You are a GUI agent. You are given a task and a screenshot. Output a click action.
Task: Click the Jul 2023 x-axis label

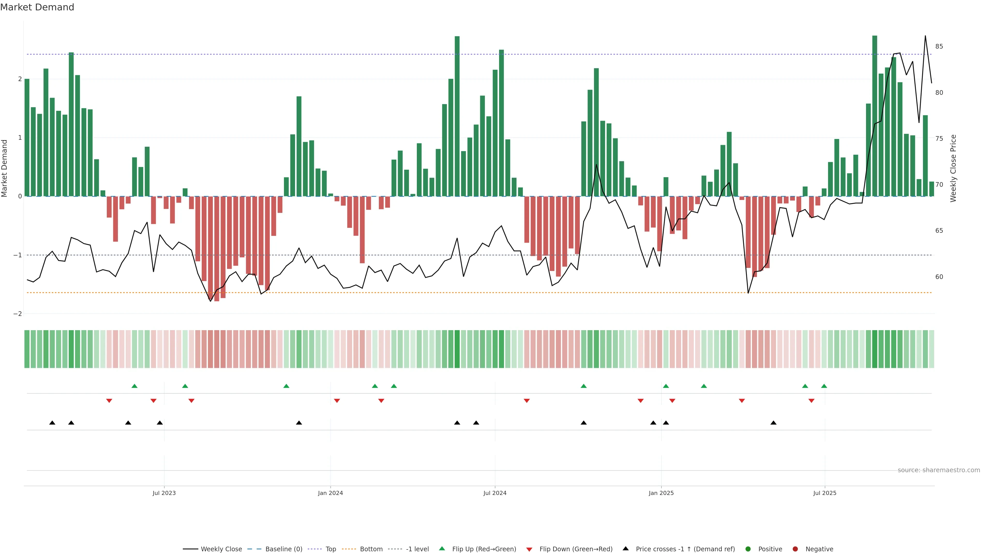(164, 493)
